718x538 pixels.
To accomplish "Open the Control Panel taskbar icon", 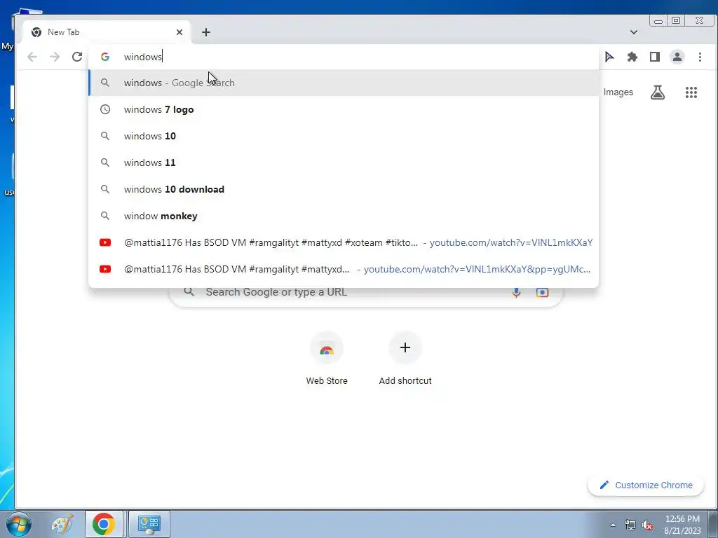I will [149, 524].
